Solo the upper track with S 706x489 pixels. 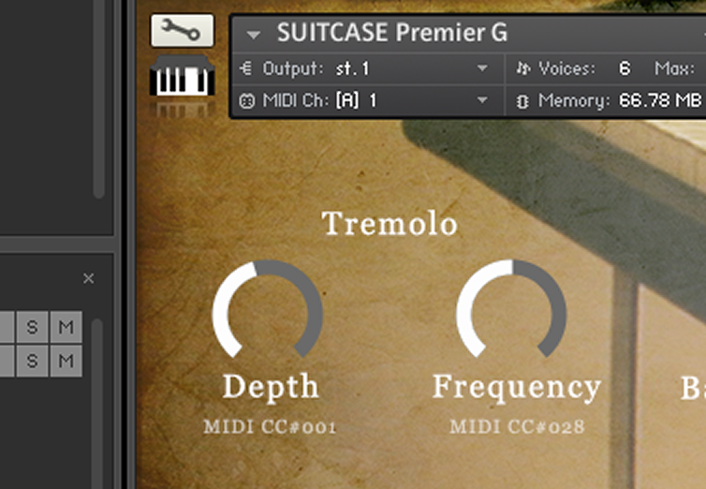pos(32,326)
